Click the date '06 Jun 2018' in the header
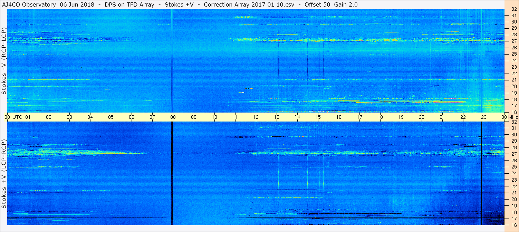Screen dimensions: 519x232 click(76, 4)
